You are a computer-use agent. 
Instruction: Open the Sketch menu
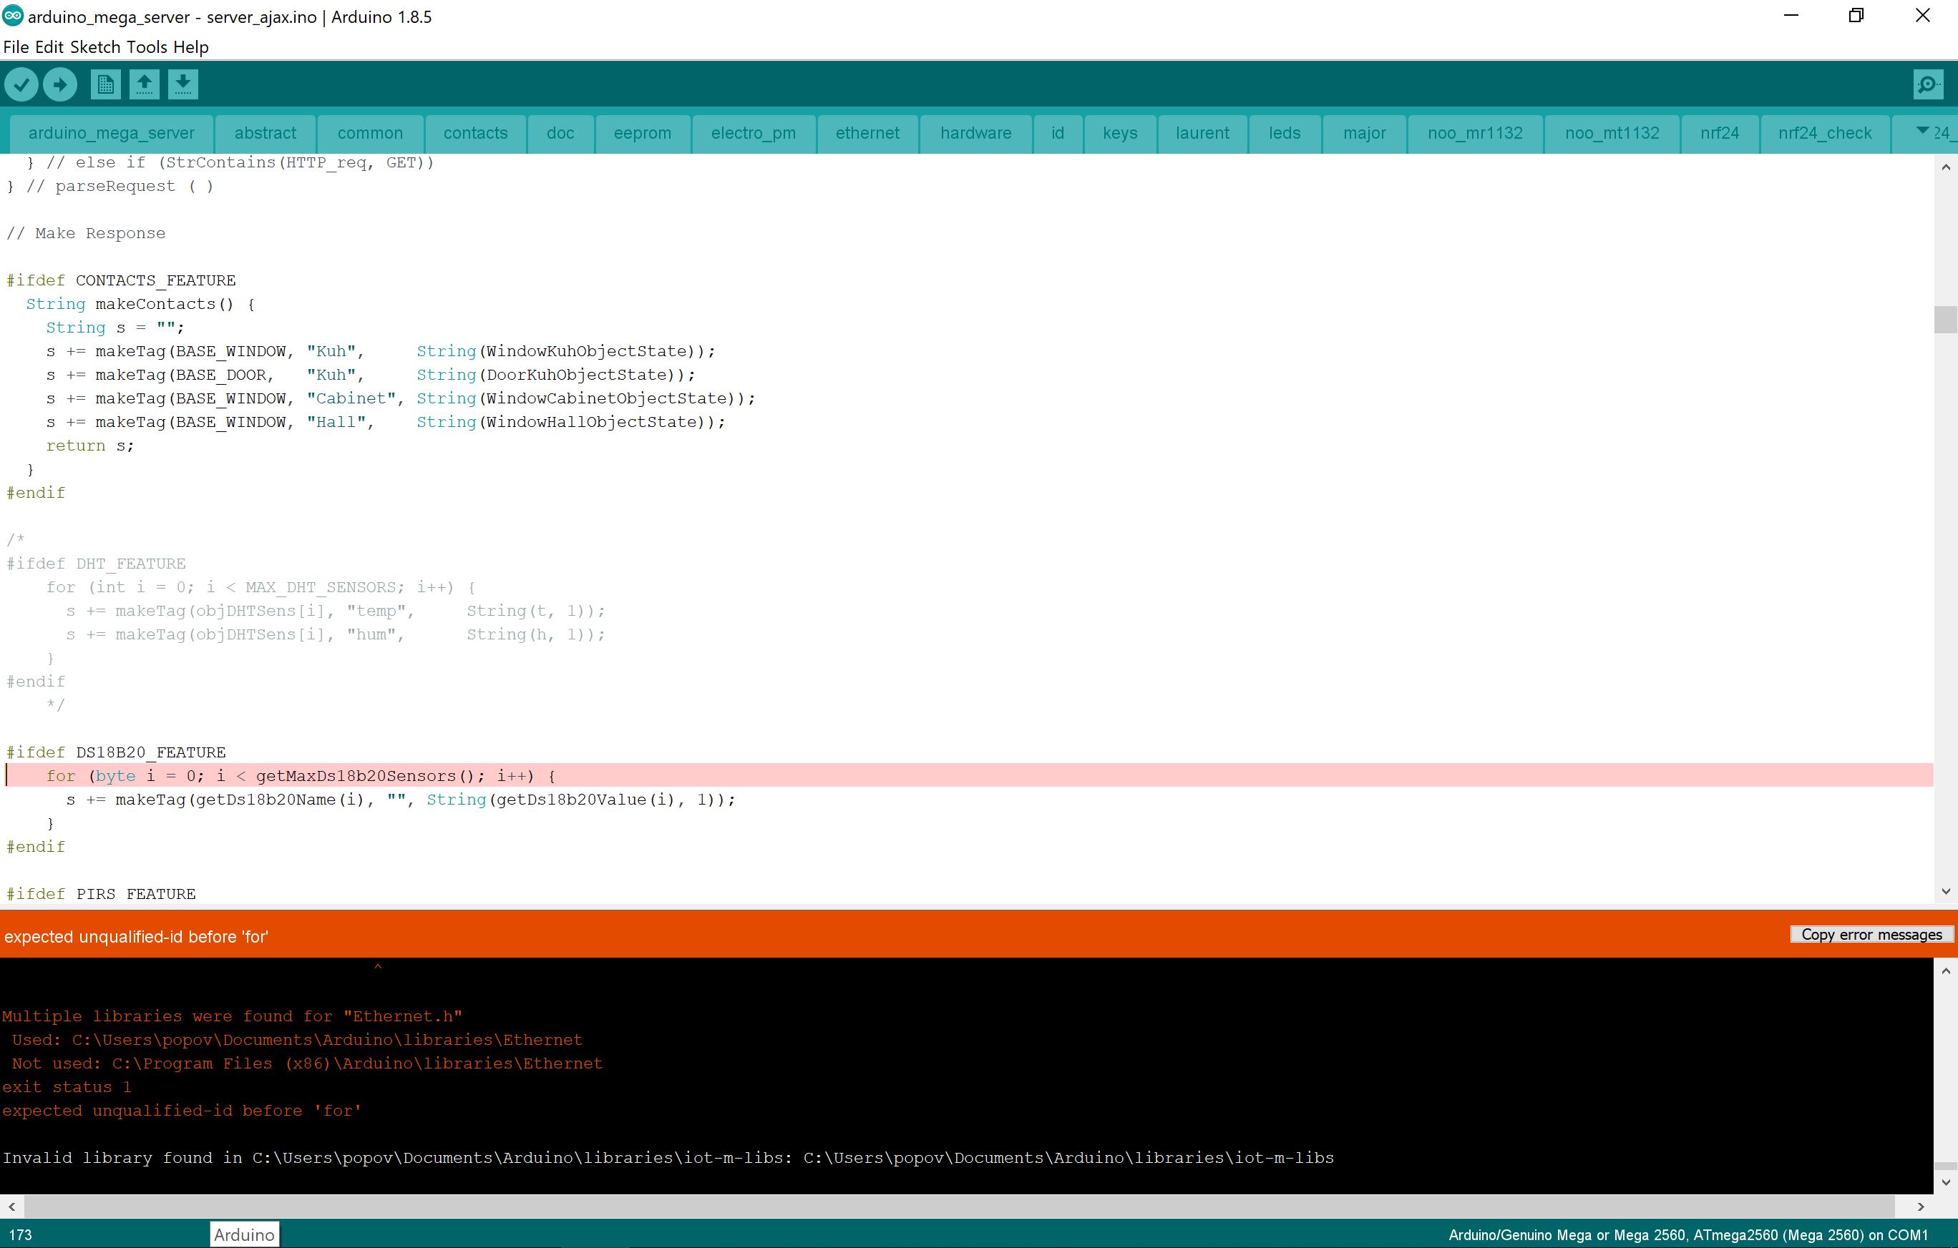coord(94,47)
